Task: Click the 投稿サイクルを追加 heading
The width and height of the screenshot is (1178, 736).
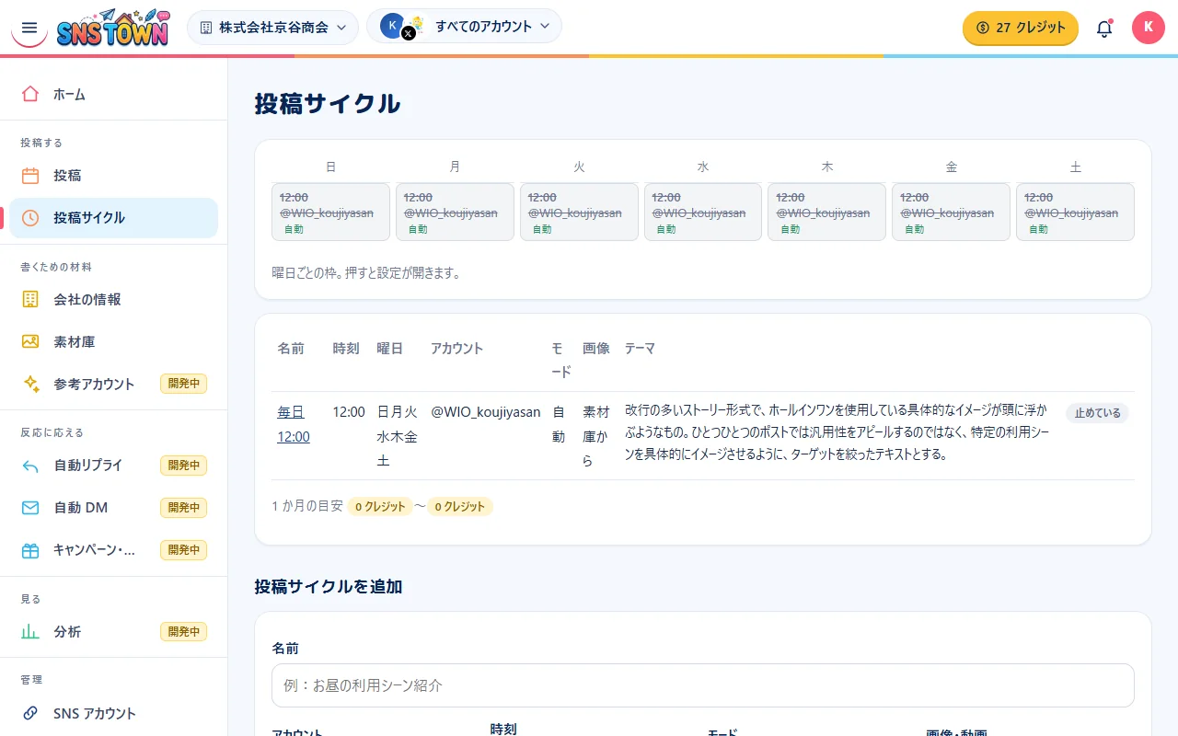Action: pyautogui.click(x=329, y=586)
